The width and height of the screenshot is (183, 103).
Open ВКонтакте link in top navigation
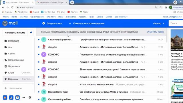(51, 17)
